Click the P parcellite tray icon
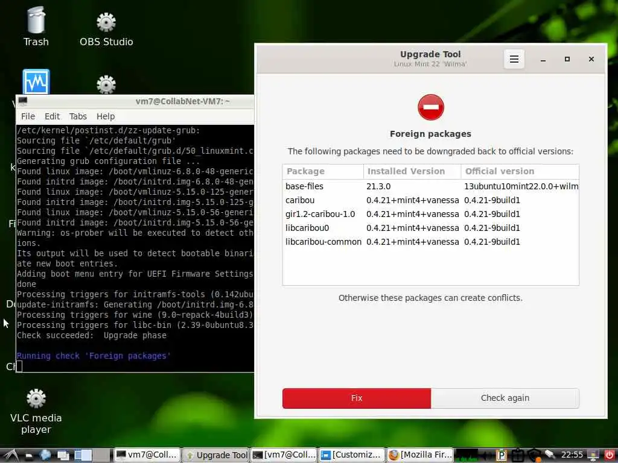Viewport: 618px width, 463px height. coord(502,455)
